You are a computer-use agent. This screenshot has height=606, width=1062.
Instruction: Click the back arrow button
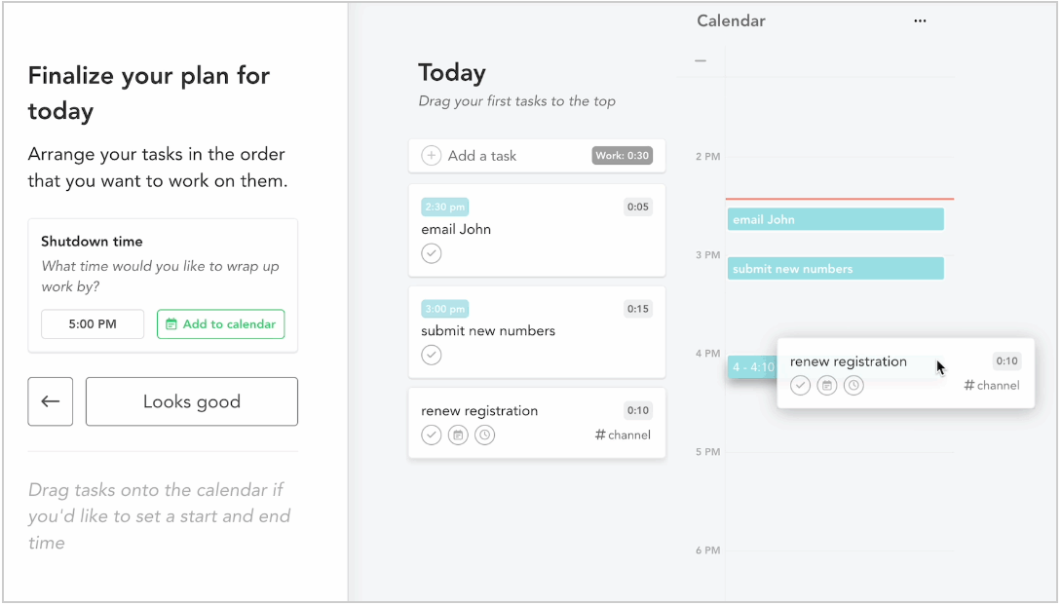click(50, 401)
